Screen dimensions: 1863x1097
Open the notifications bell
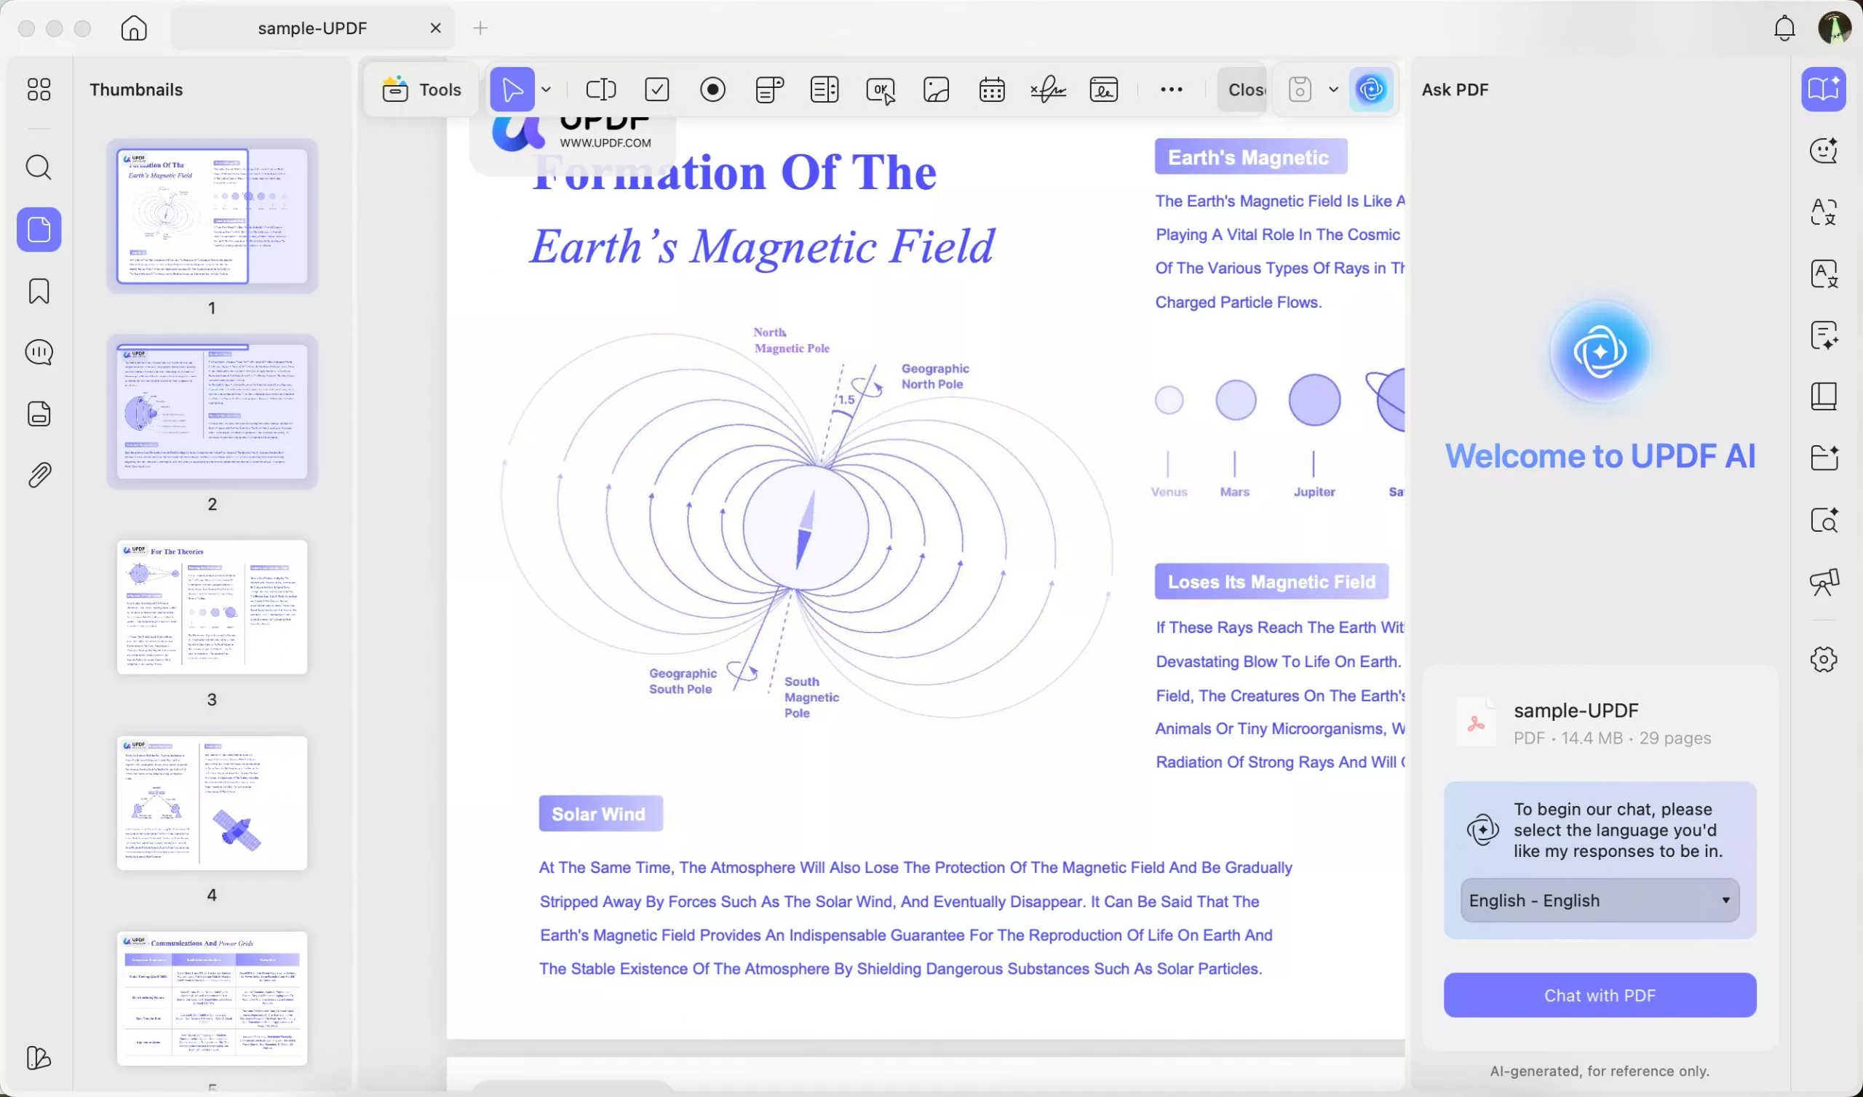(1784, 28)
